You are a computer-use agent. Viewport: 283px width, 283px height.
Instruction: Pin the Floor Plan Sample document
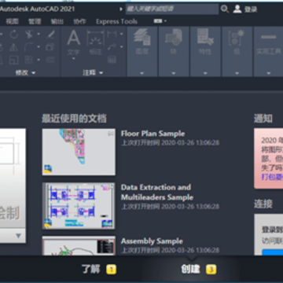(111, 134)
